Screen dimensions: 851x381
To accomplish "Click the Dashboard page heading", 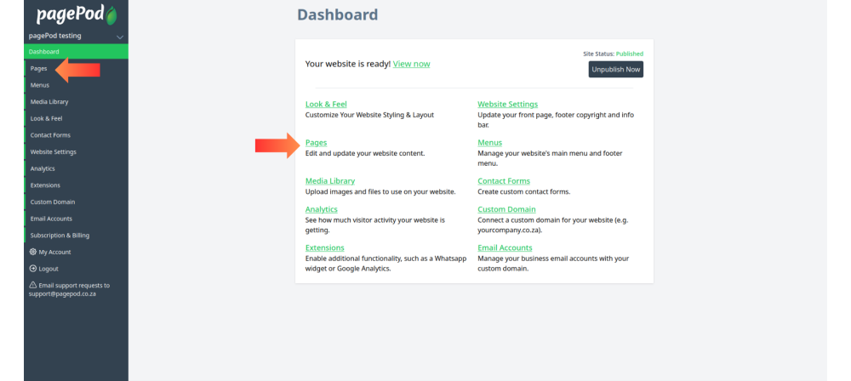I will (x=338, y=14).
